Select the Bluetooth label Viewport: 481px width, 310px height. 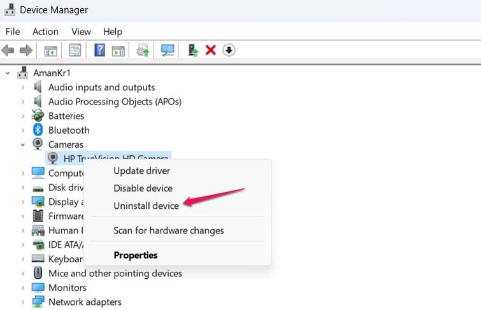[x=69, y=130]
